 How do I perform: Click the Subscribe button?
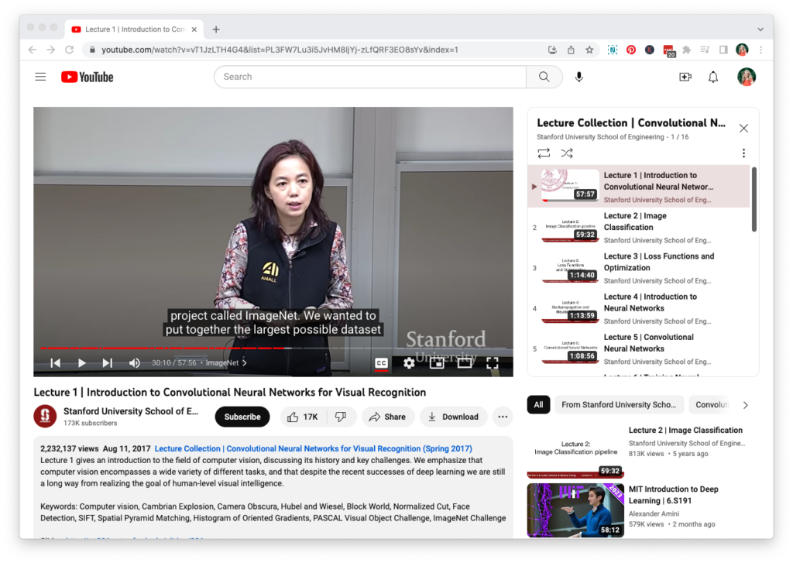point(242,417)
